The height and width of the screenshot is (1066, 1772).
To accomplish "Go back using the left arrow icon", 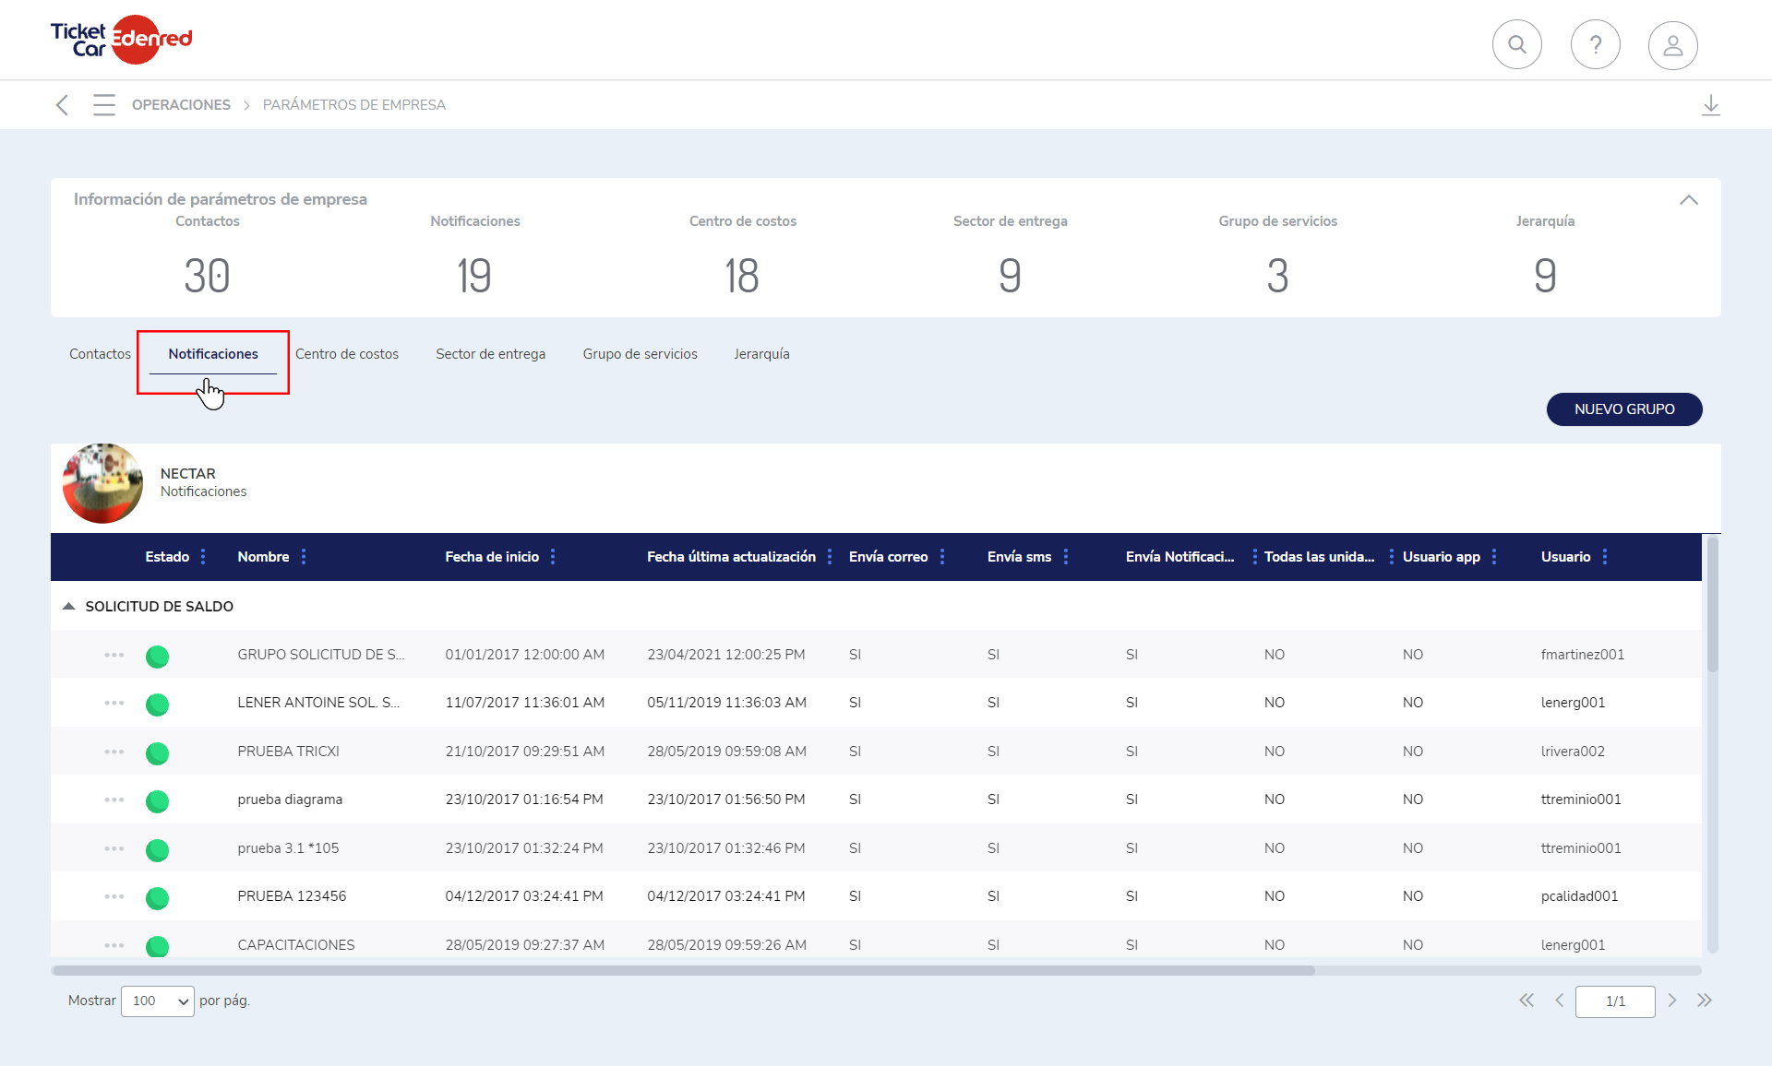I will (x=62, y=105).
